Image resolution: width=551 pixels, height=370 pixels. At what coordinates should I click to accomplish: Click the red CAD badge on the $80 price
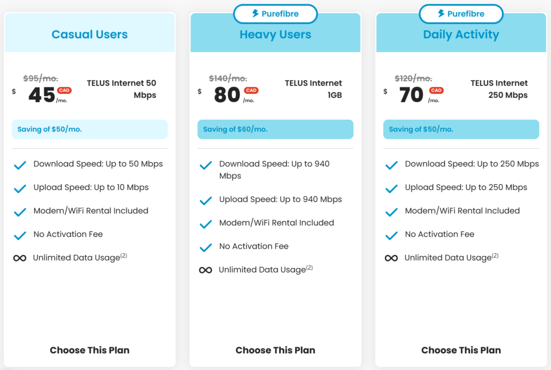tap(251, 91)
